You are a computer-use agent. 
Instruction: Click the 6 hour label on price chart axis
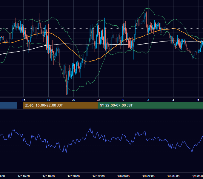point(198,100)
